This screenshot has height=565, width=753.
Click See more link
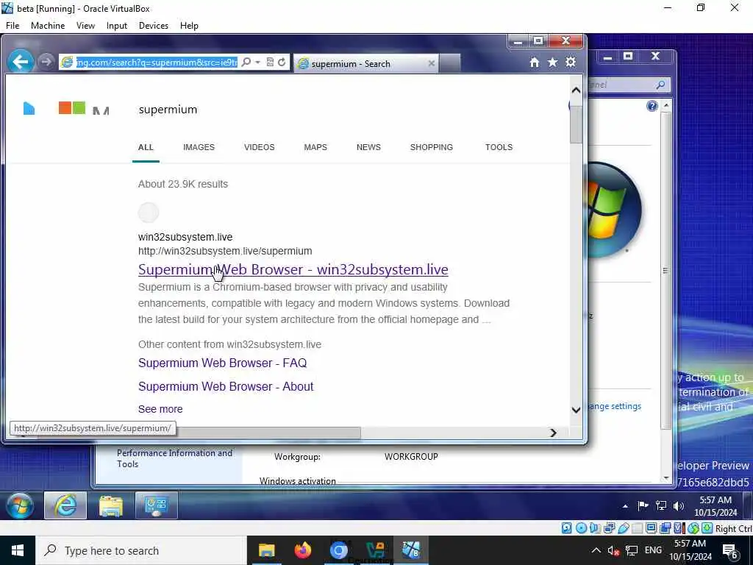coord(160,409)
